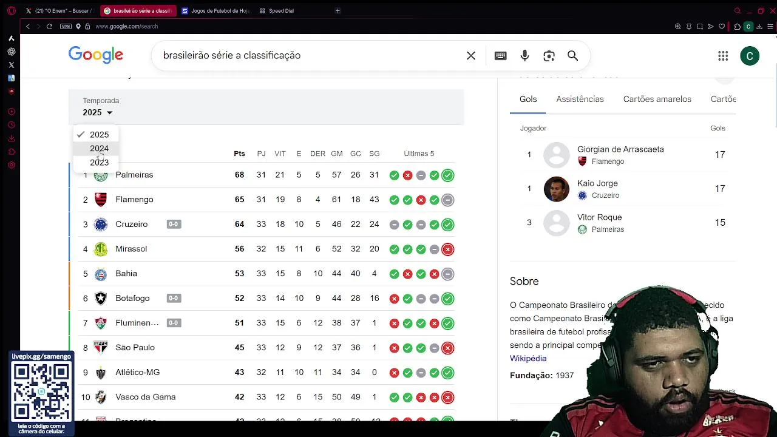
Task: Click the zoom magnifier icon in toolbar
Action: tap(677, 26)
